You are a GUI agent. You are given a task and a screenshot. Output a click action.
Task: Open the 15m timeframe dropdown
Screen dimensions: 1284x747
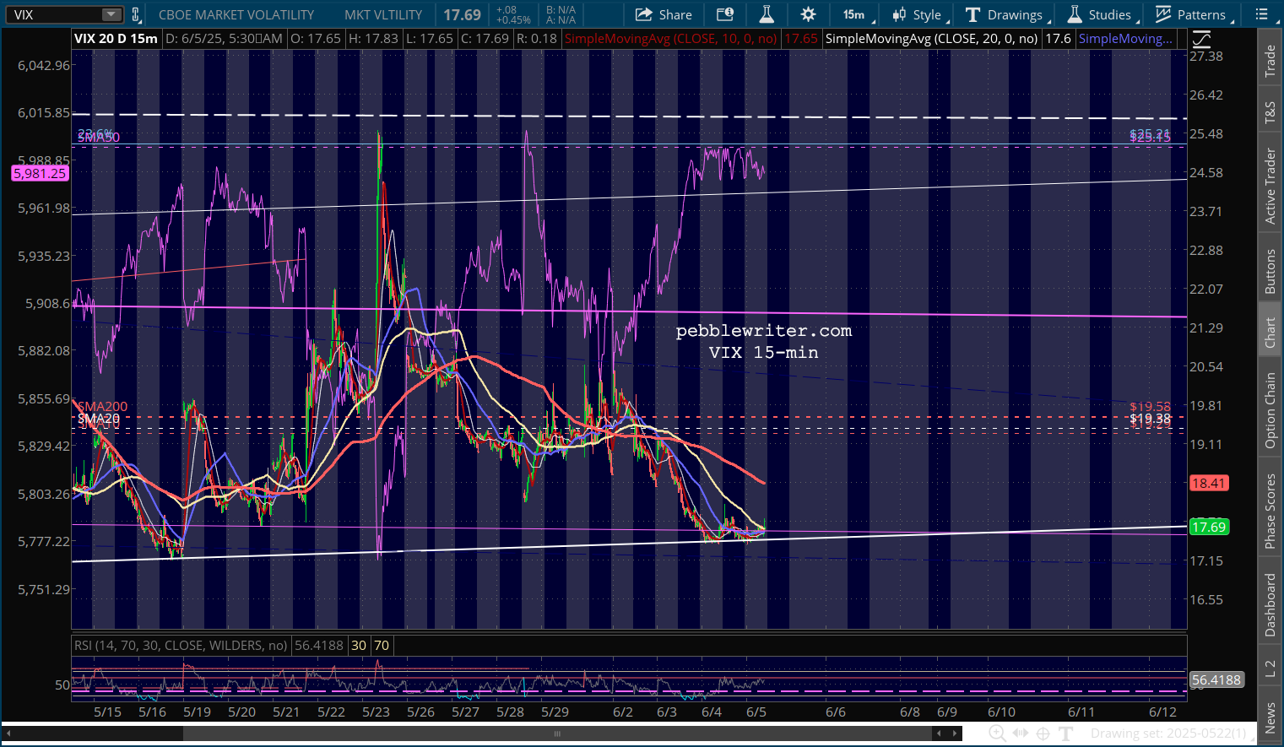click(858, 14)
